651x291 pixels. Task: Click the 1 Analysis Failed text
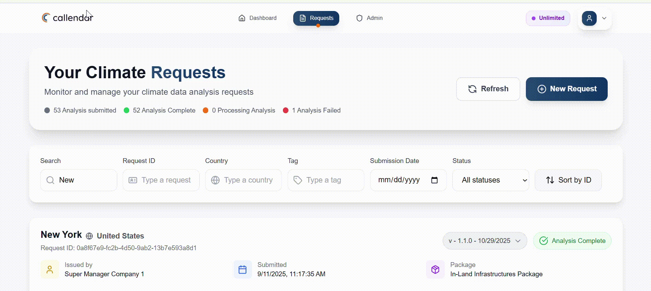316,110
